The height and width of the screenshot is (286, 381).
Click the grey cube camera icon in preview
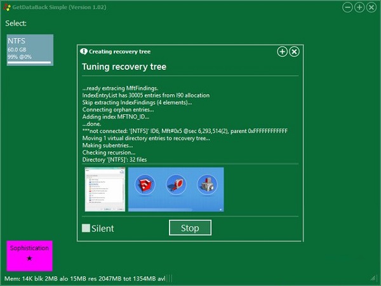207,185
